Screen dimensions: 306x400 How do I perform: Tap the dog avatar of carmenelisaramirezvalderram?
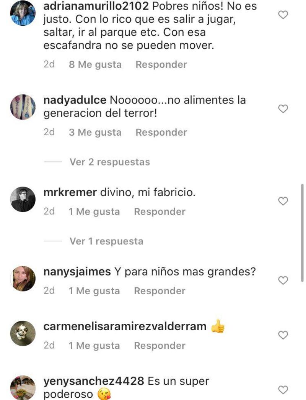click(23, 333)
